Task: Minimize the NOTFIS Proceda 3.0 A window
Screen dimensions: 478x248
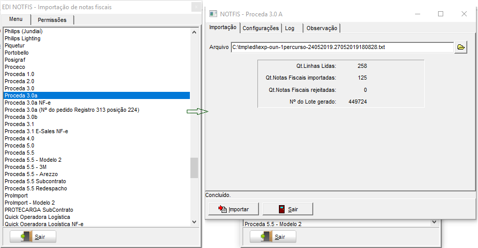Action: click(x=418, y=14)
